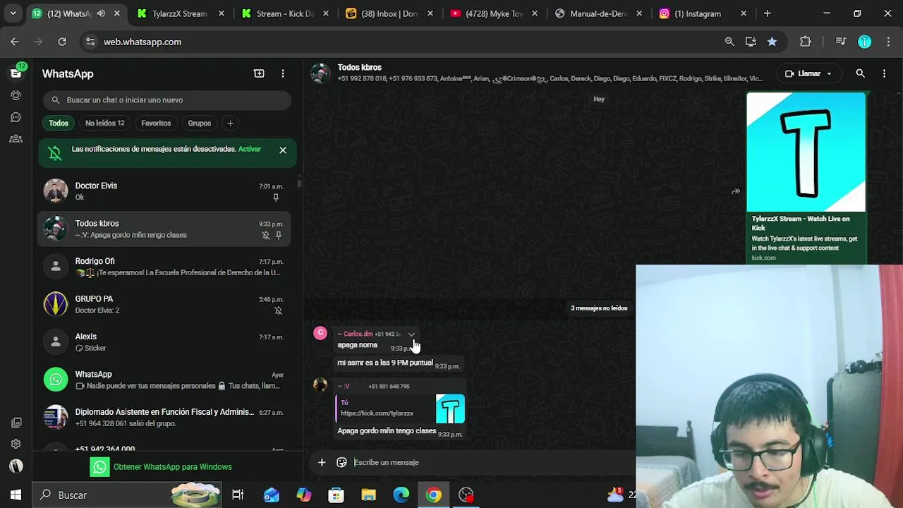This screenshot has width=903, height=508.
Task: Open the official WhatsApp chat
Action: 164,380
